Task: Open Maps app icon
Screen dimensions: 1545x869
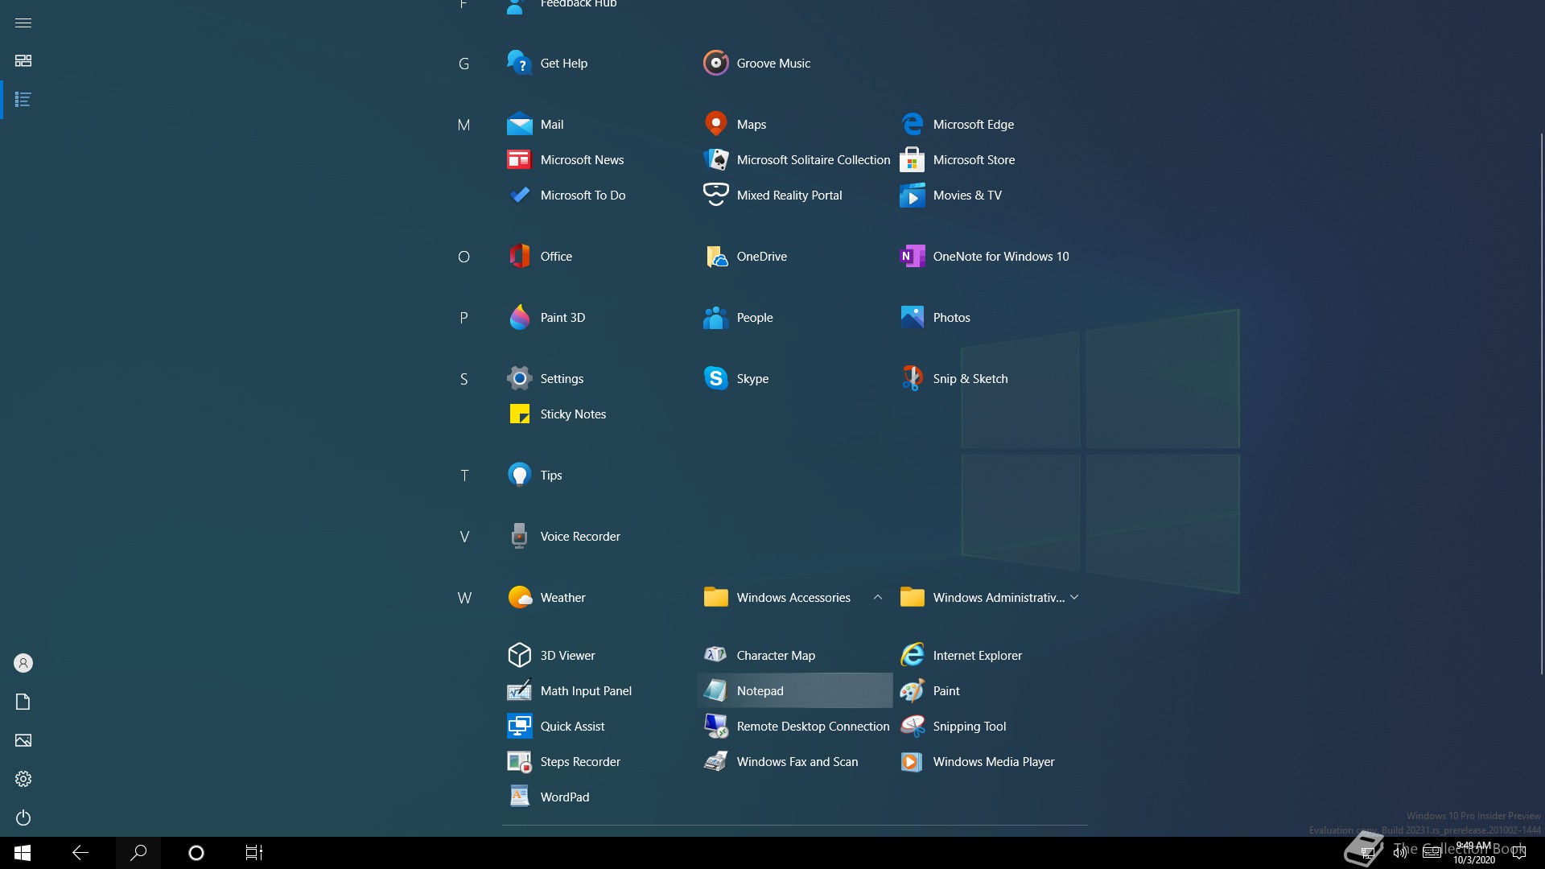Action: click(x=715, y=124)
